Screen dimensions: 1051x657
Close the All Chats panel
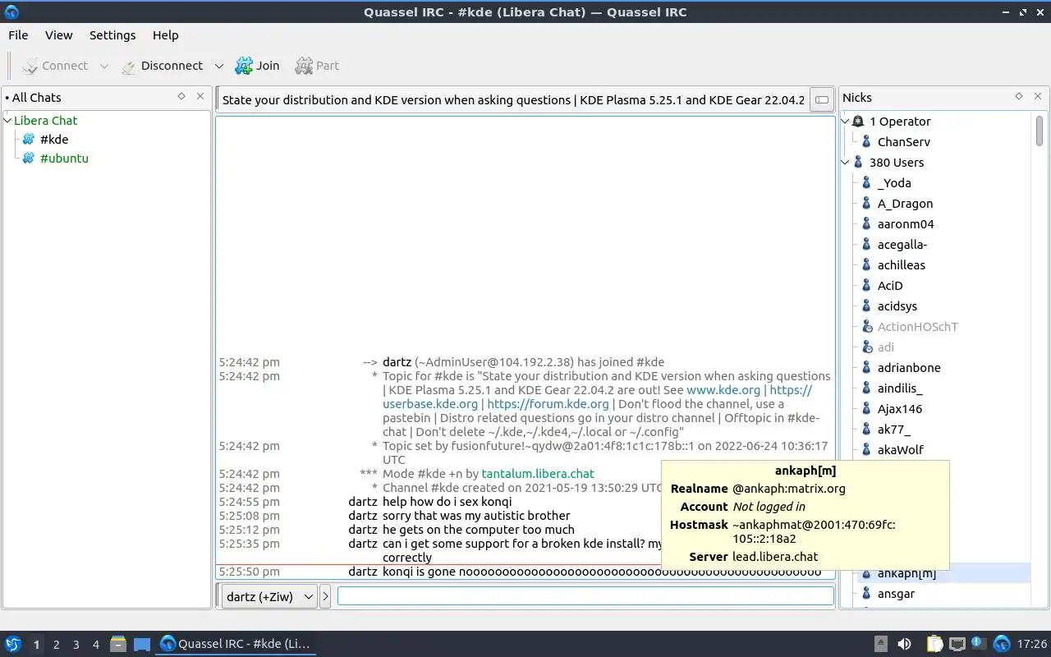click(200, 97)
